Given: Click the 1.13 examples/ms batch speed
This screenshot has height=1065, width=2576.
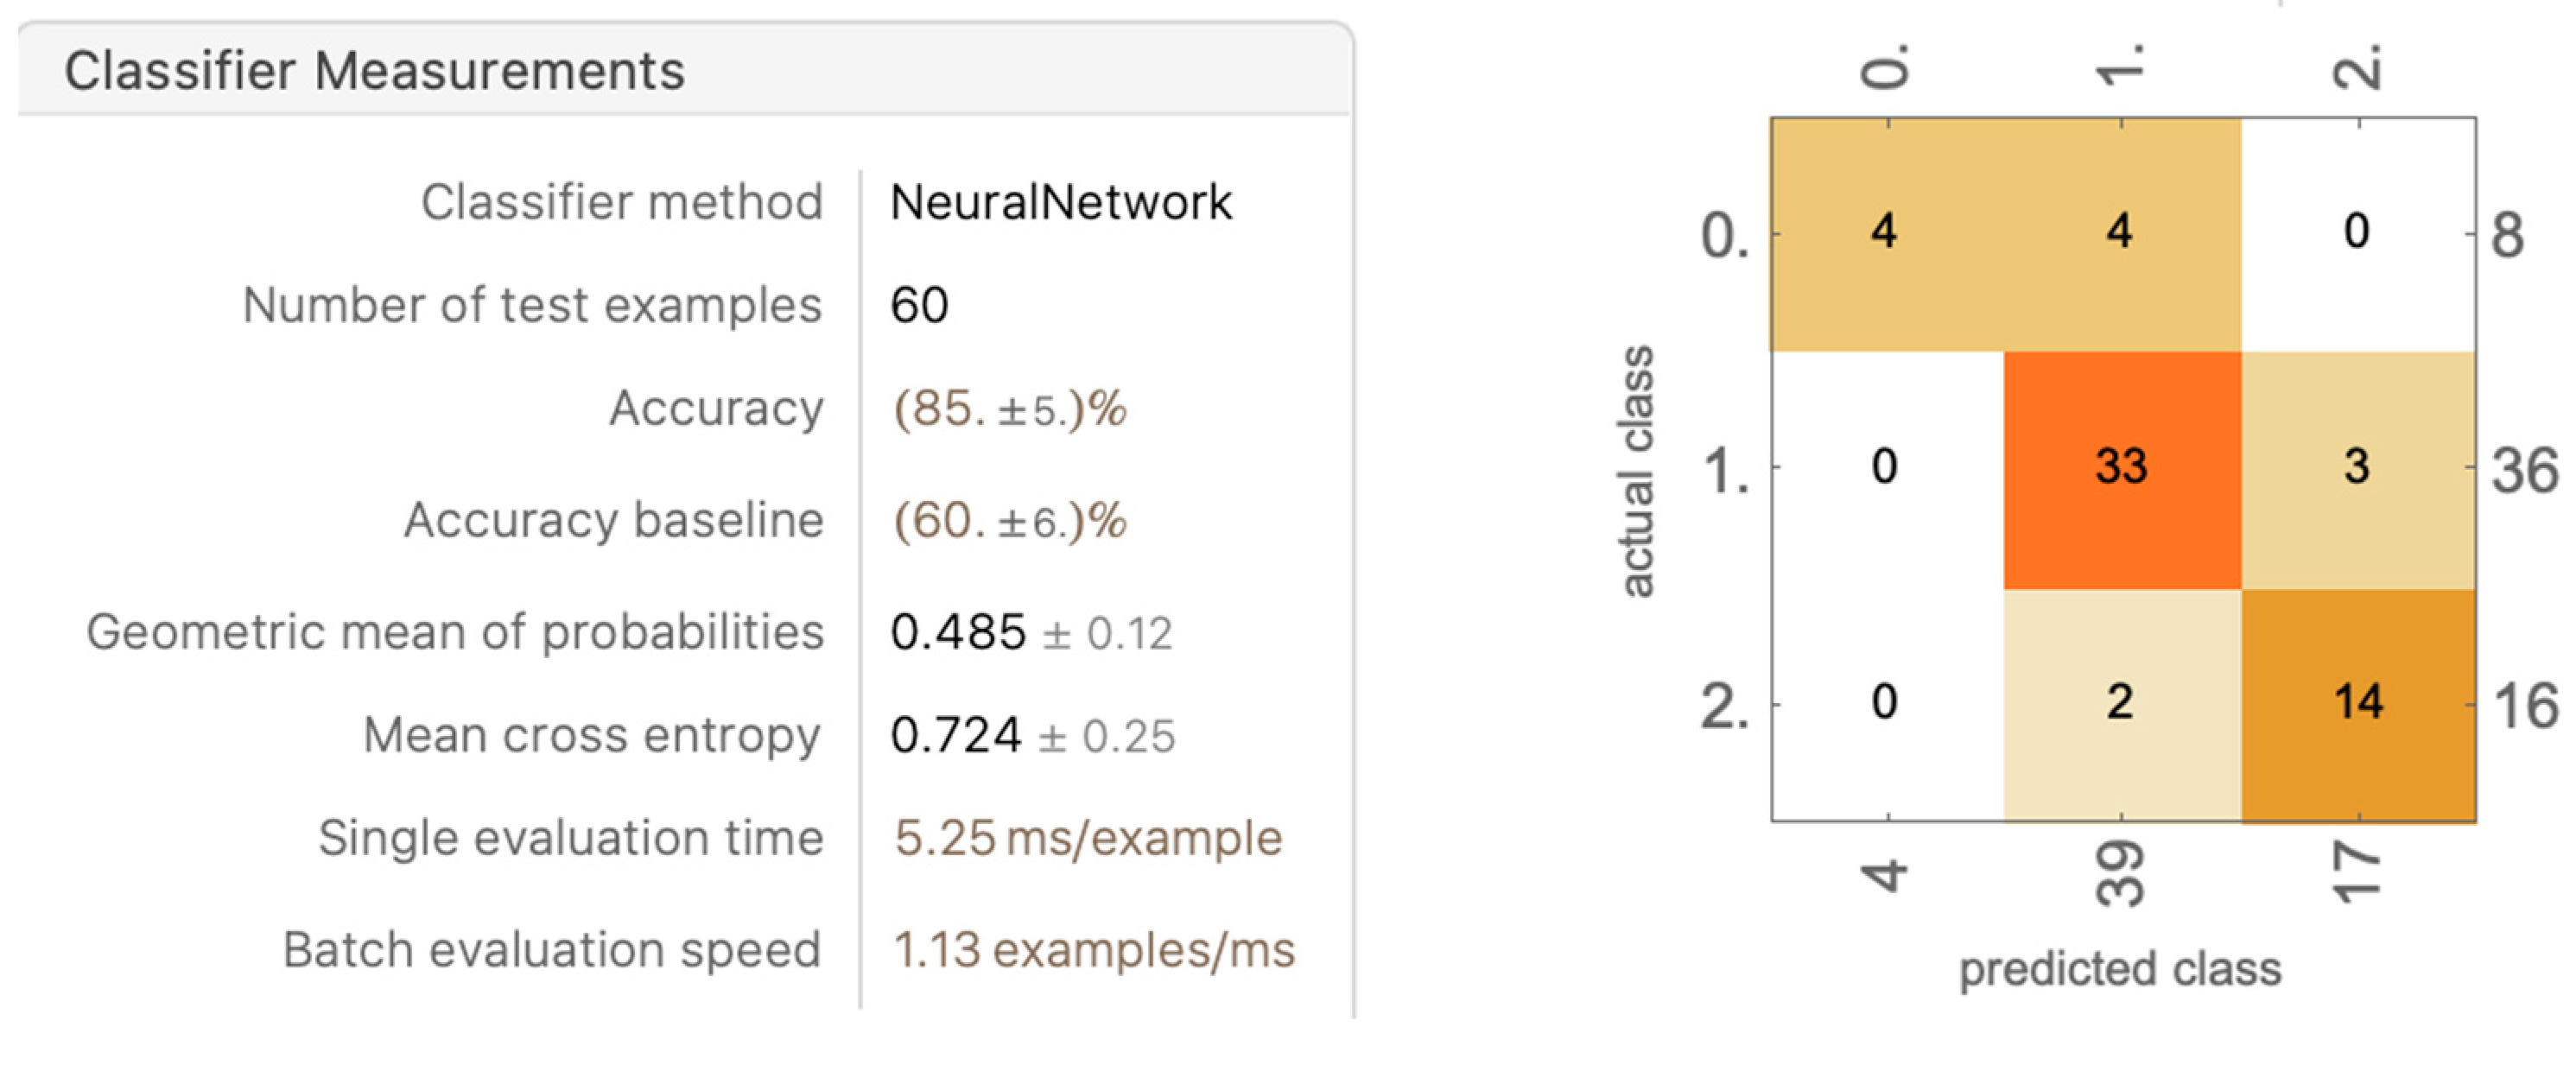Looking at the screenshot, I should click(x=1094, y=950).
